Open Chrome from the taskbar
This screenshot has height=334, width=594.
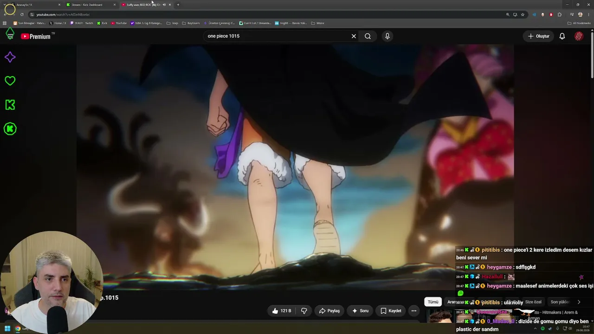[18, 329]
